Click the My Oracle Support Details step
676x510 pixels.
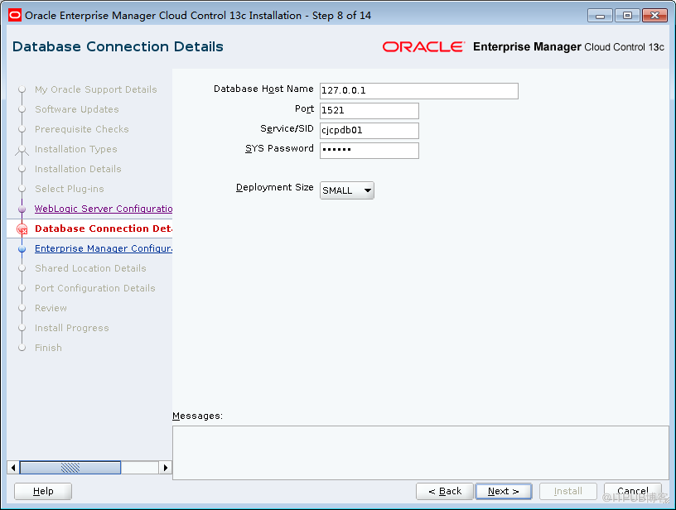(x=96, y=89)
